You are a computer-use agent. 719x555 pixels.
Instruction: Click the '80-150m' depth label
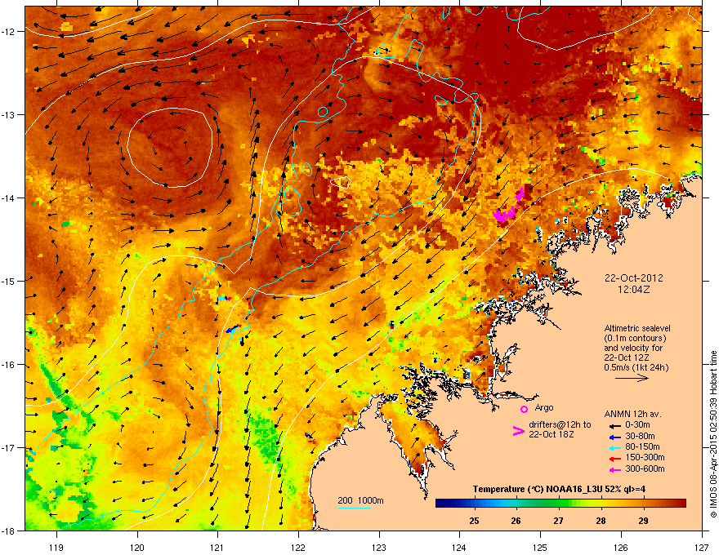coord(642,447)
